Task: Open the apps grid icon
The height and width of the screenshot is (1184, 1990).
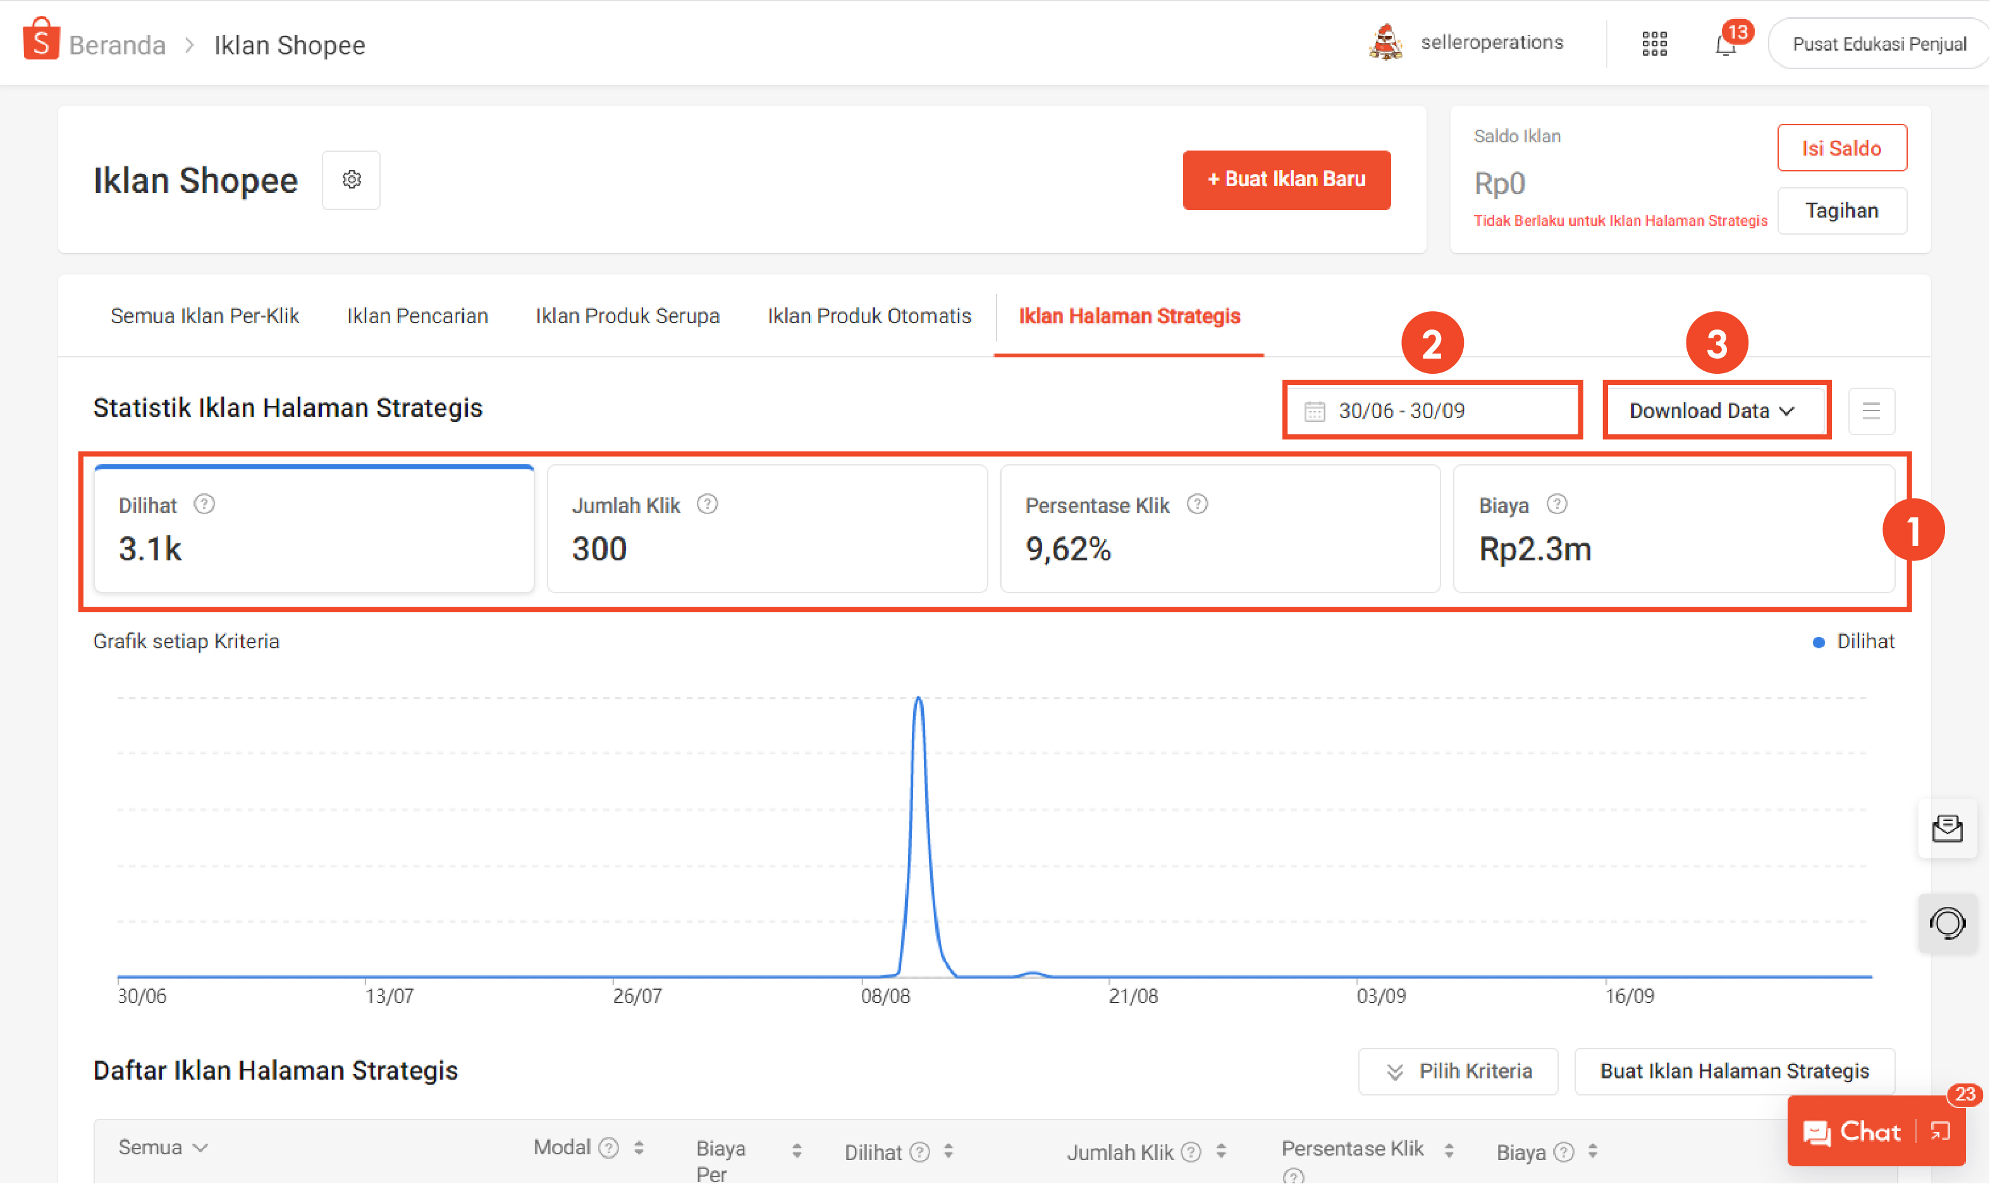Action: pos(1654,44)
